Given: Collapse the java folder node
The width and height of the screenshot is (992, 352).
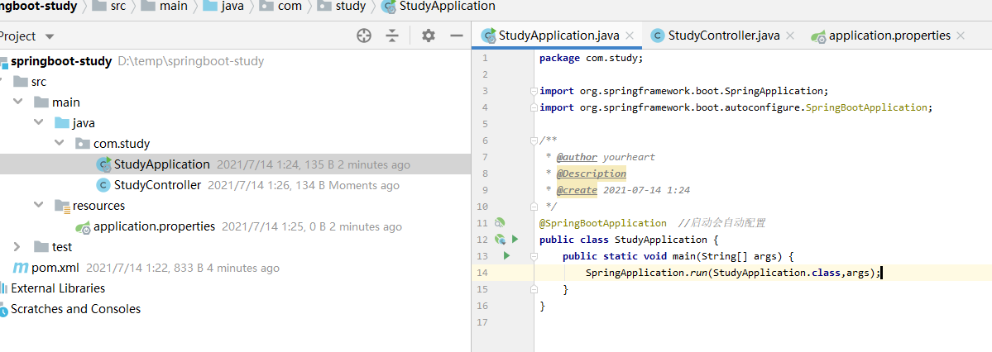Looking at the screenshot, I should coord(39,122).
